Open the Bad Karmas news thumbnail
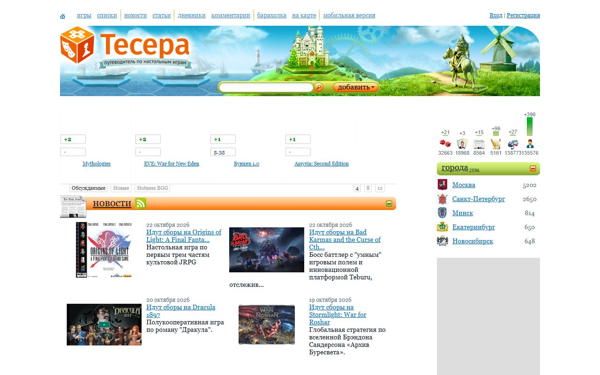The height and width of the screenshot is (375, 600). pyautogui.click(x=267, y=250)
